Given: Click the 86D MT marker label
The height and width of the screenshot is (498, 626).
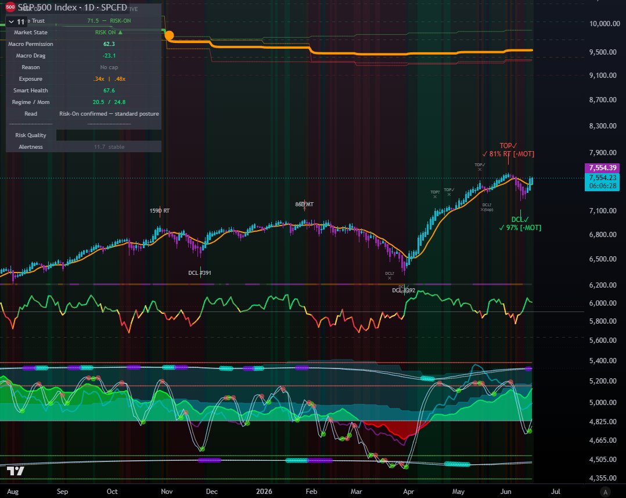Looking at the screenshot, I should [304, 204].
